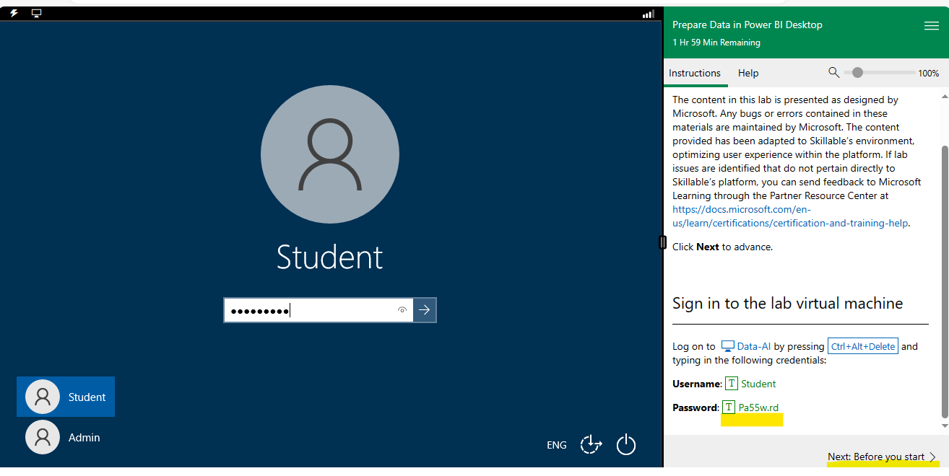This screenshot has width=949, height=476.
Task: Click the Data-AI virtual machine link
Action: (746, 346)
